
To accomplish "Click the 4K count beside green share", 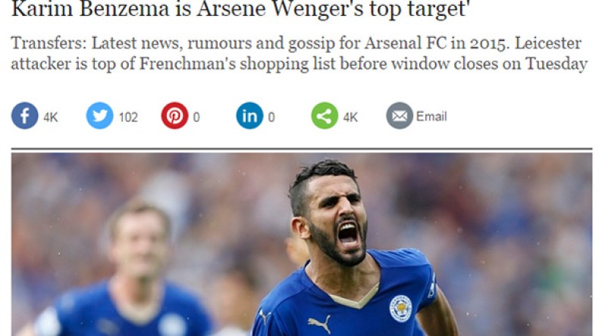I will click(350, 117).
